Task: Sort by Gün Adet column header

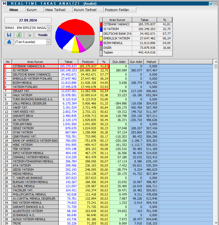Action: [x=136, y=62]
